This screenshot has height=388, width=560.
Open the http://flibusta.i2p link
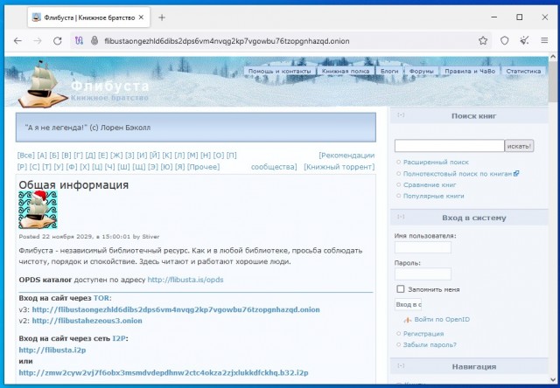[x=52, y=350]
